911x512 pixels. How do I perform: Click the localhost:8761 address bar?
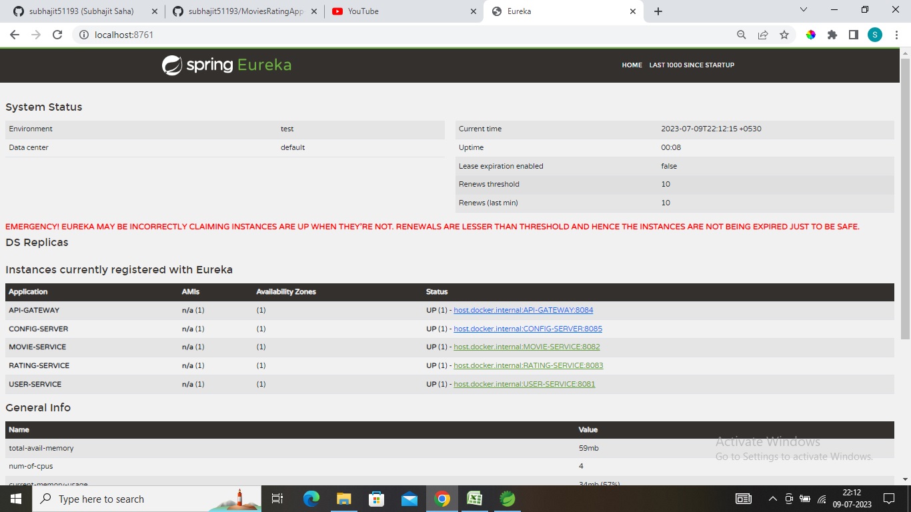(400, 35)
